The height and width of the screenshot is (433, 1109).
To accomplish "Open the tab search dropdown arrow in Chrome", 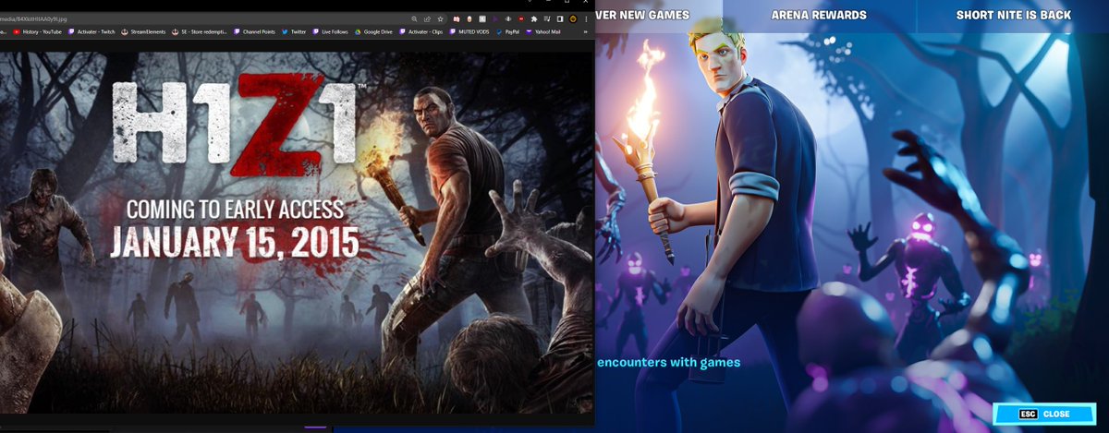I will click(x=530, y=2).
